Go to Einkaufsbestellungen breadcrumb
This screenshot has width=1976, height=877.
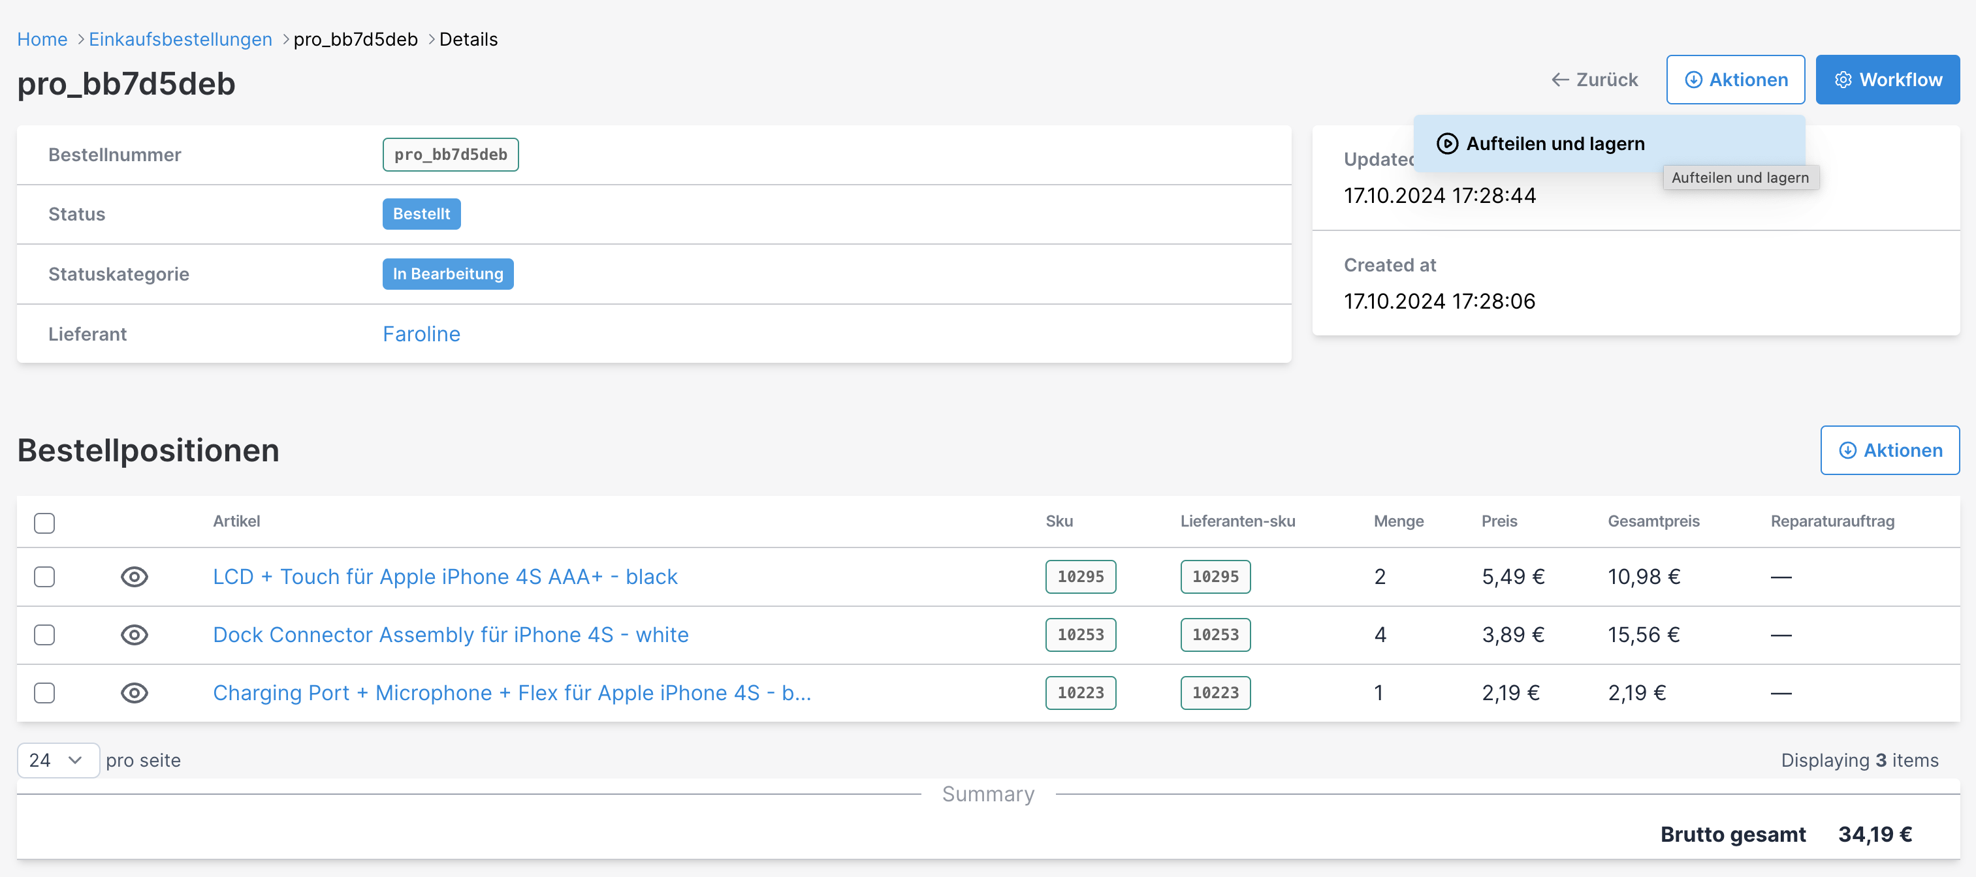(180, 39)
